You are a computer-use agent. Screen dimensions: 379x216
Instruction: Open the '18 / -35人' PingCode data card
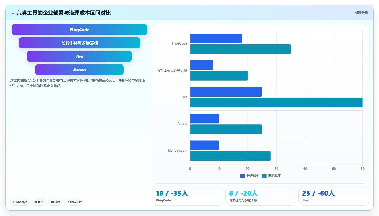click(187, 196)
